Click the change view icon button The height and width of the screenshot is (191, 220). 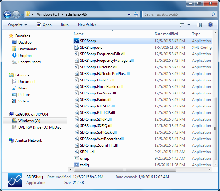[182, 25]
